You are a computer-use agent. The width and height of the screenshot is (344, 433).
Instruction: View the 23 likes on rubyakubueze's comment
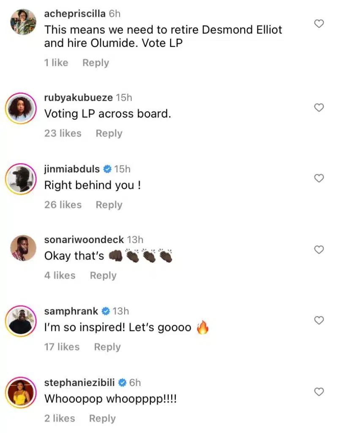coord(63,133)
